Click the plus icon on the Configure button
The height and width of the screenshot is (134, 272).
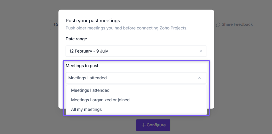tap(144, 125)
